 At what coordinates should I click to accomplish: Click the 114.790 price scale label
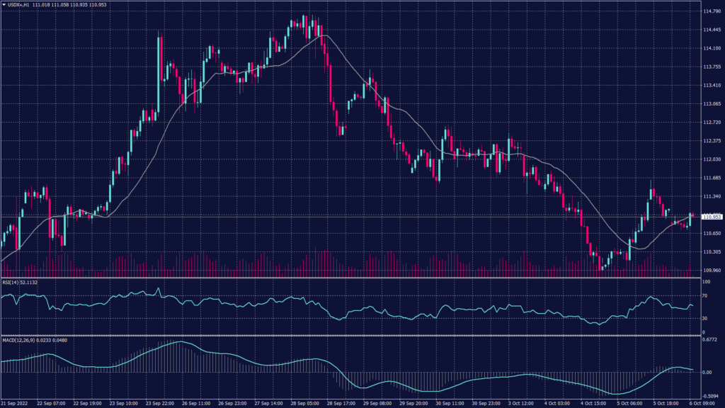click(x=712, y=11)
